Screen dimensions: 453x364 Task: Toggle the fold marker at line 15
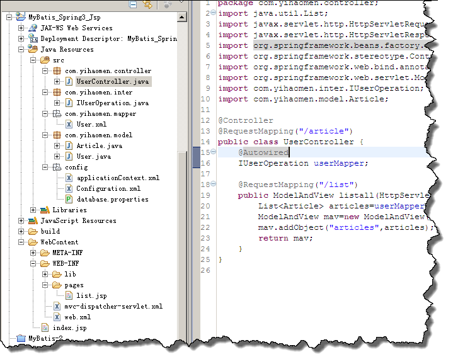(213, 152)
